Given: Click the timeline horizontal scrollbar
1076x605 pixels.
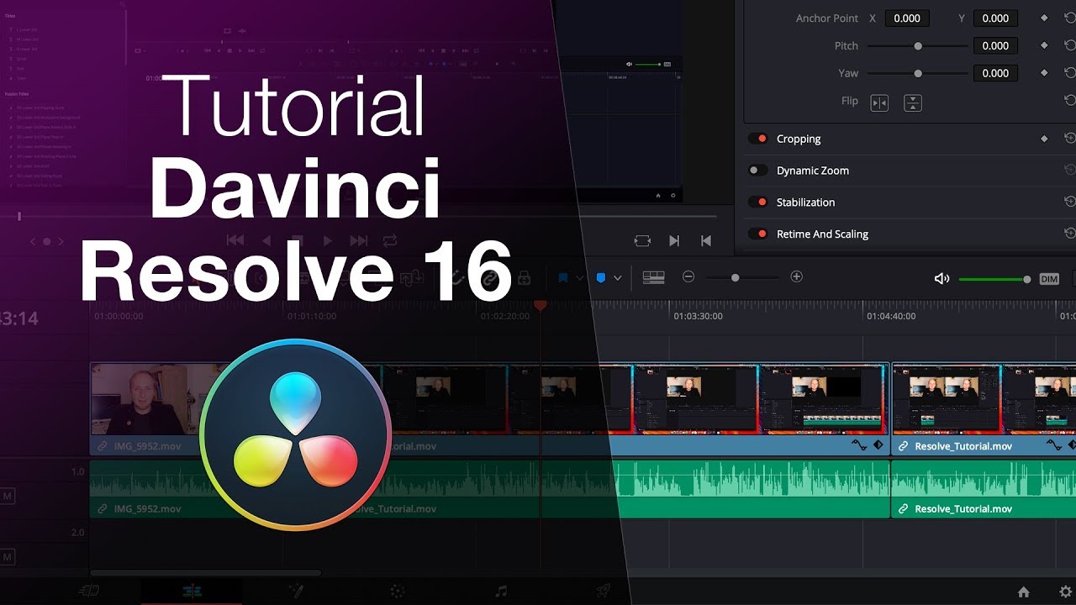Looking at the screenshot, I should click(x=205, y=573).
